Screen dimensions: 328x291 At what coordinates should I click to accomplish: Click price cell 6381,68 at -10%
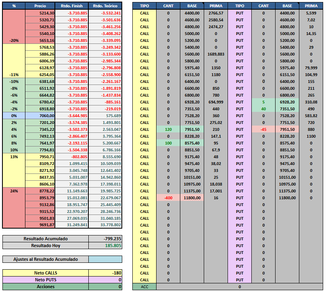[40, 81]
